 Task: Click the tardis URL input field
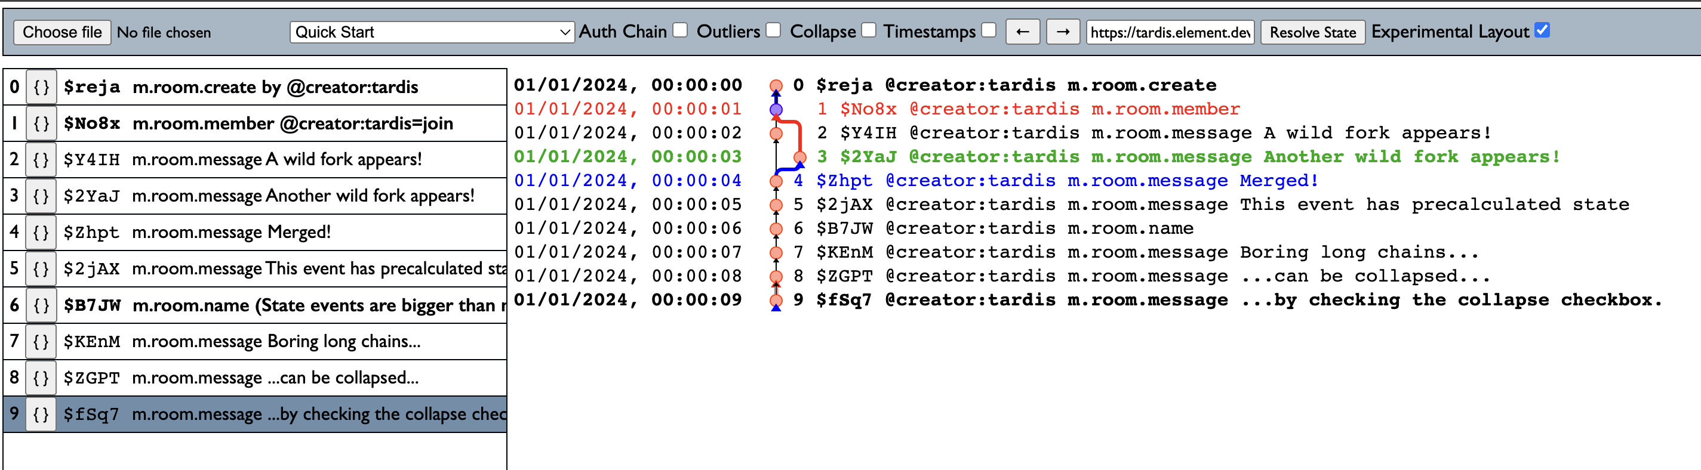[1170, 32]
